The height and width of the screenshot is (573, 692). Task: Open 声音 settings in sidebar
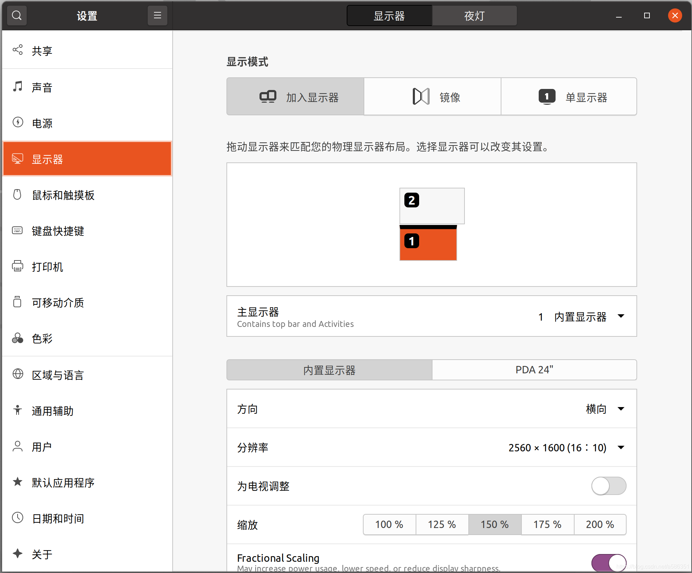tap(87, 87)
